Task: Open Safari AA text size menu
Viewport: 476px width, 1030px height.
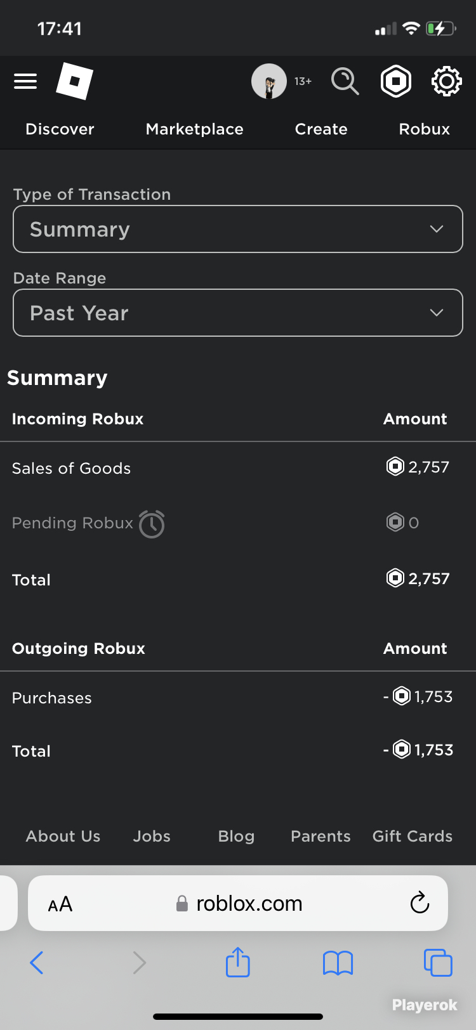Action: point(60,904)
